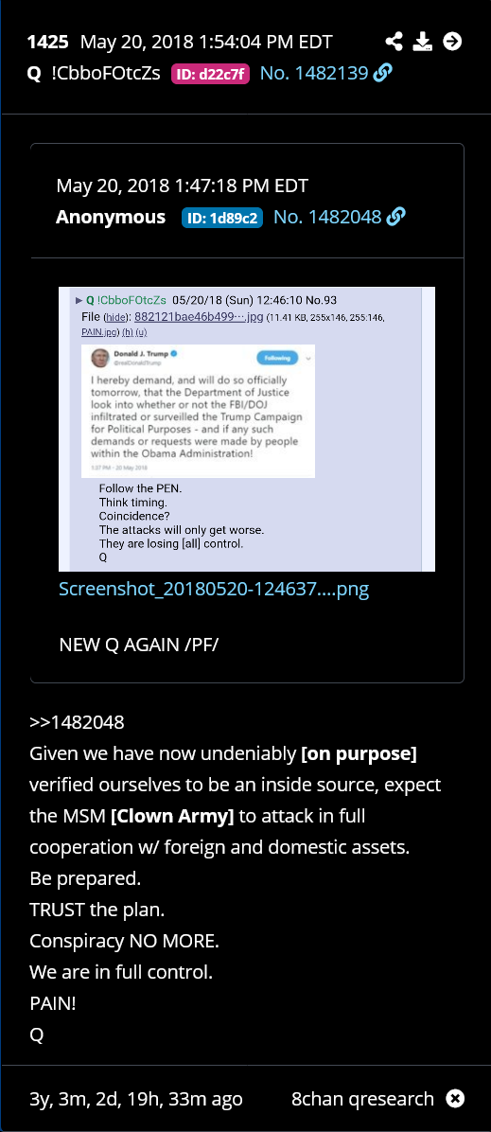Select the blue ID: 1d89c2 badge
This screenshot has width=491, height=1132.
(222, 218)
